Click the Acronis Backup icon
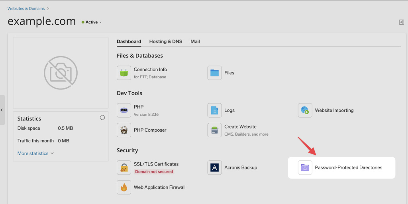The width and height of the screenshot is (408, 204). point(214,167)
